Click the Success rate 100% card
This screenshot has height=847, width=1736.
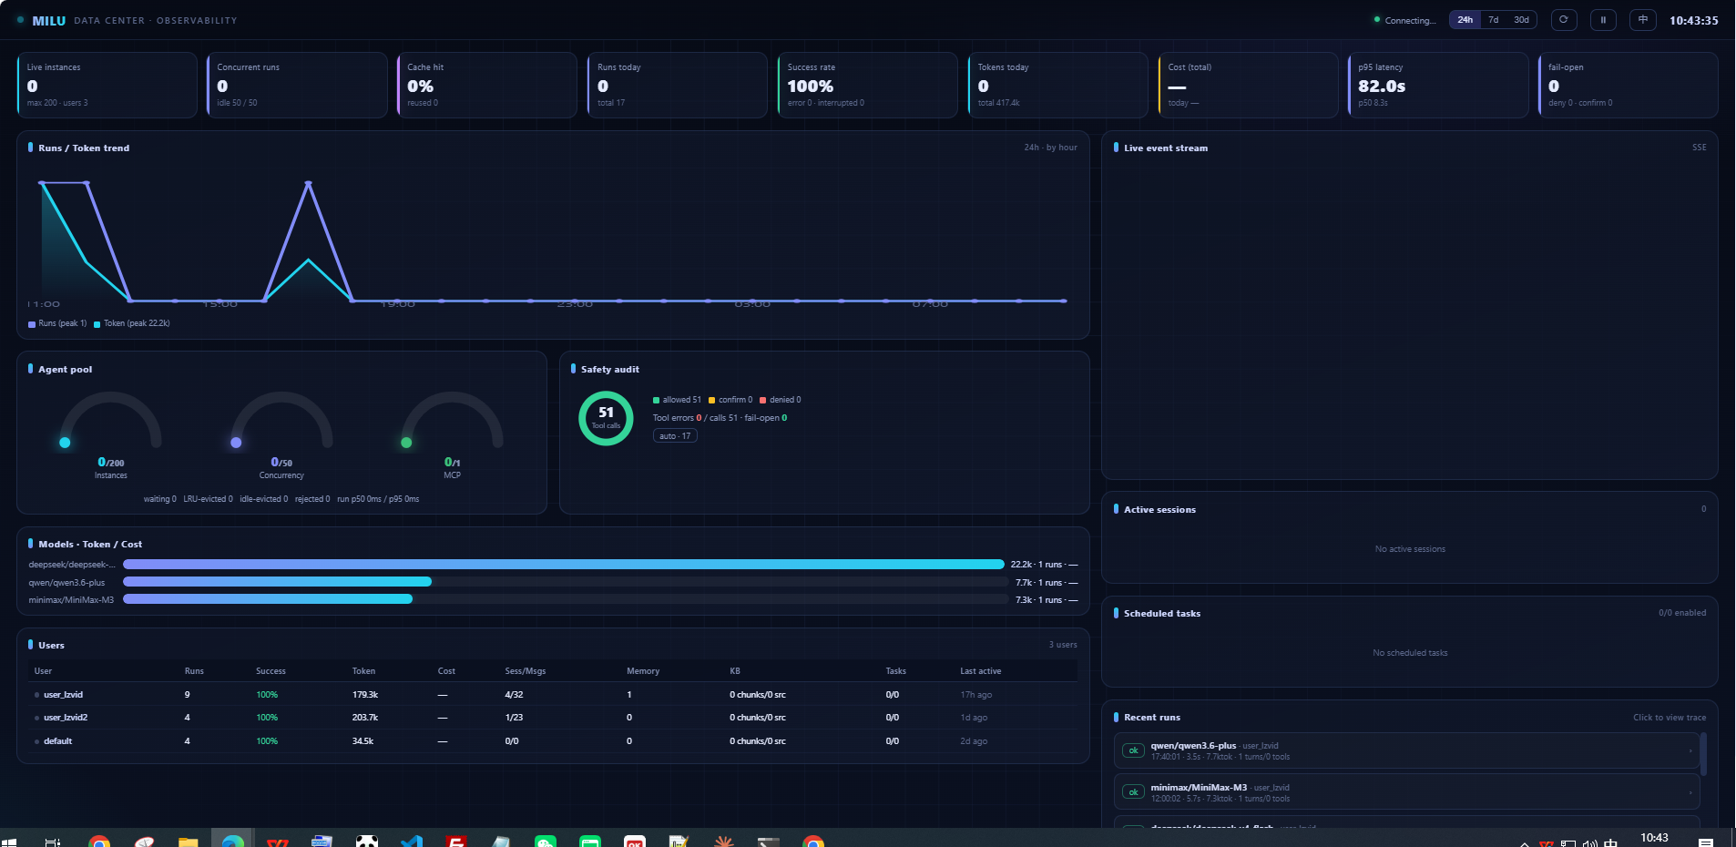click(x=868, y=85)
